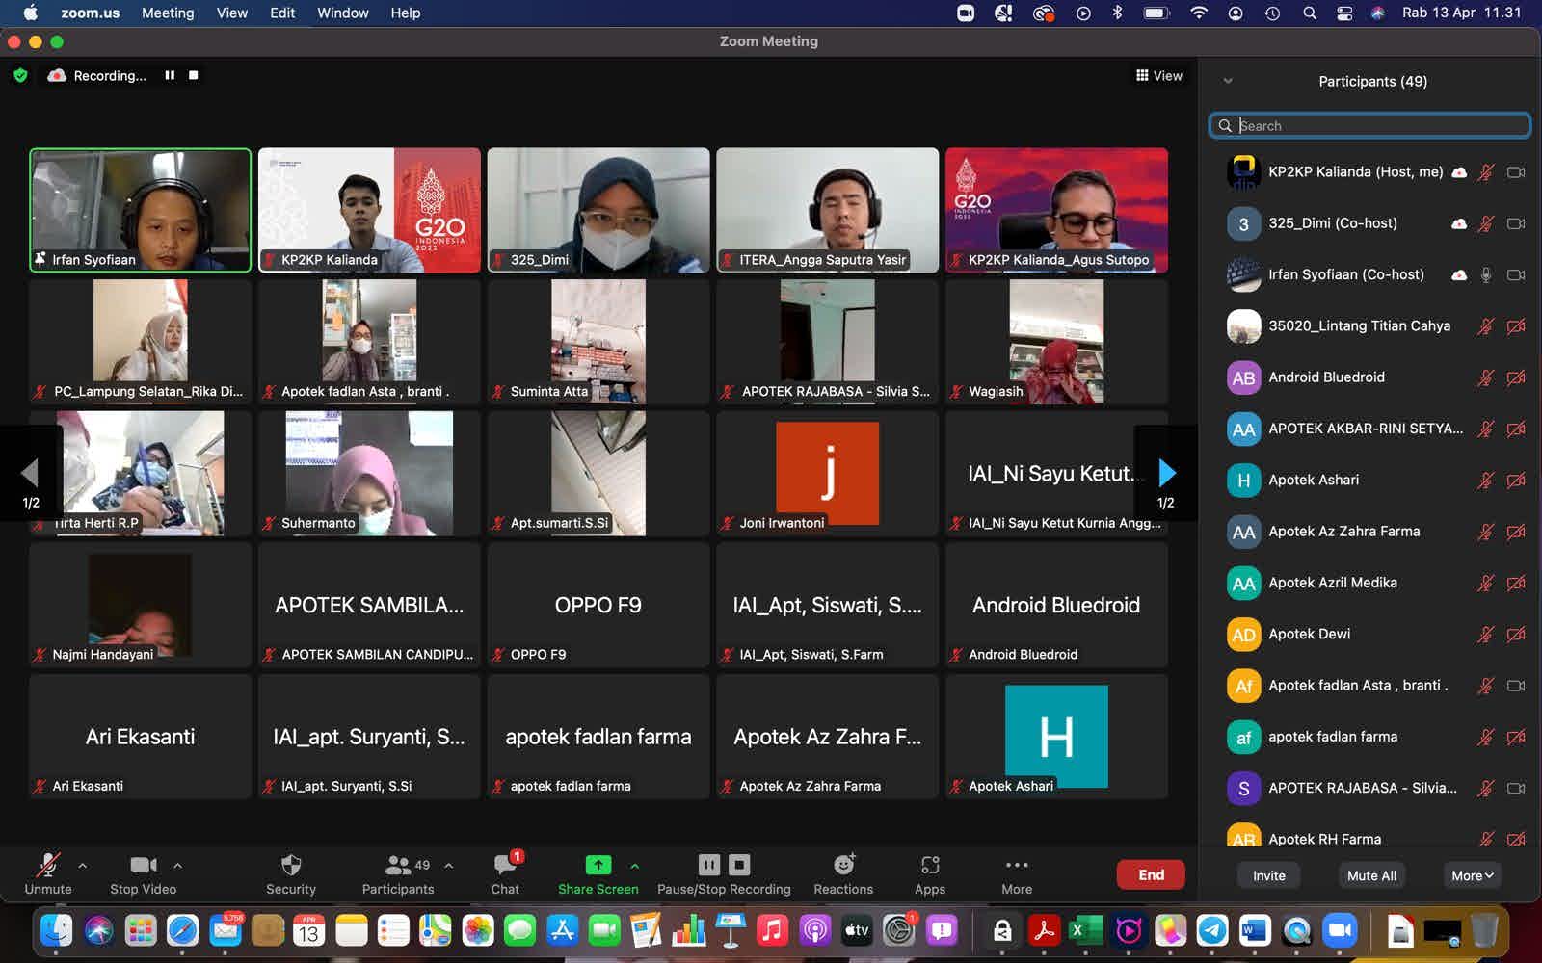The image size is (1542, 963).
Task: Stop Video using the camera button
Action: pyautogui.click(x=143, y=865)
